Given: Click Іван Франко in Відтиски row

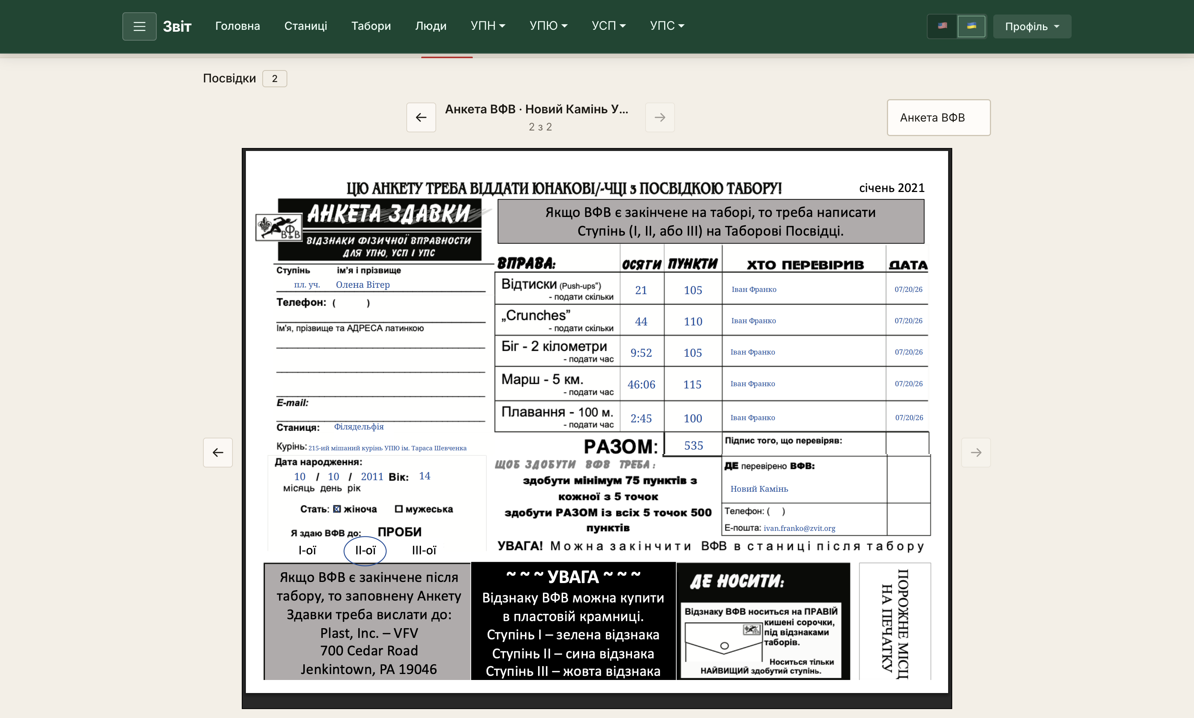Looking at the screenshot, I should pos(754,289).
